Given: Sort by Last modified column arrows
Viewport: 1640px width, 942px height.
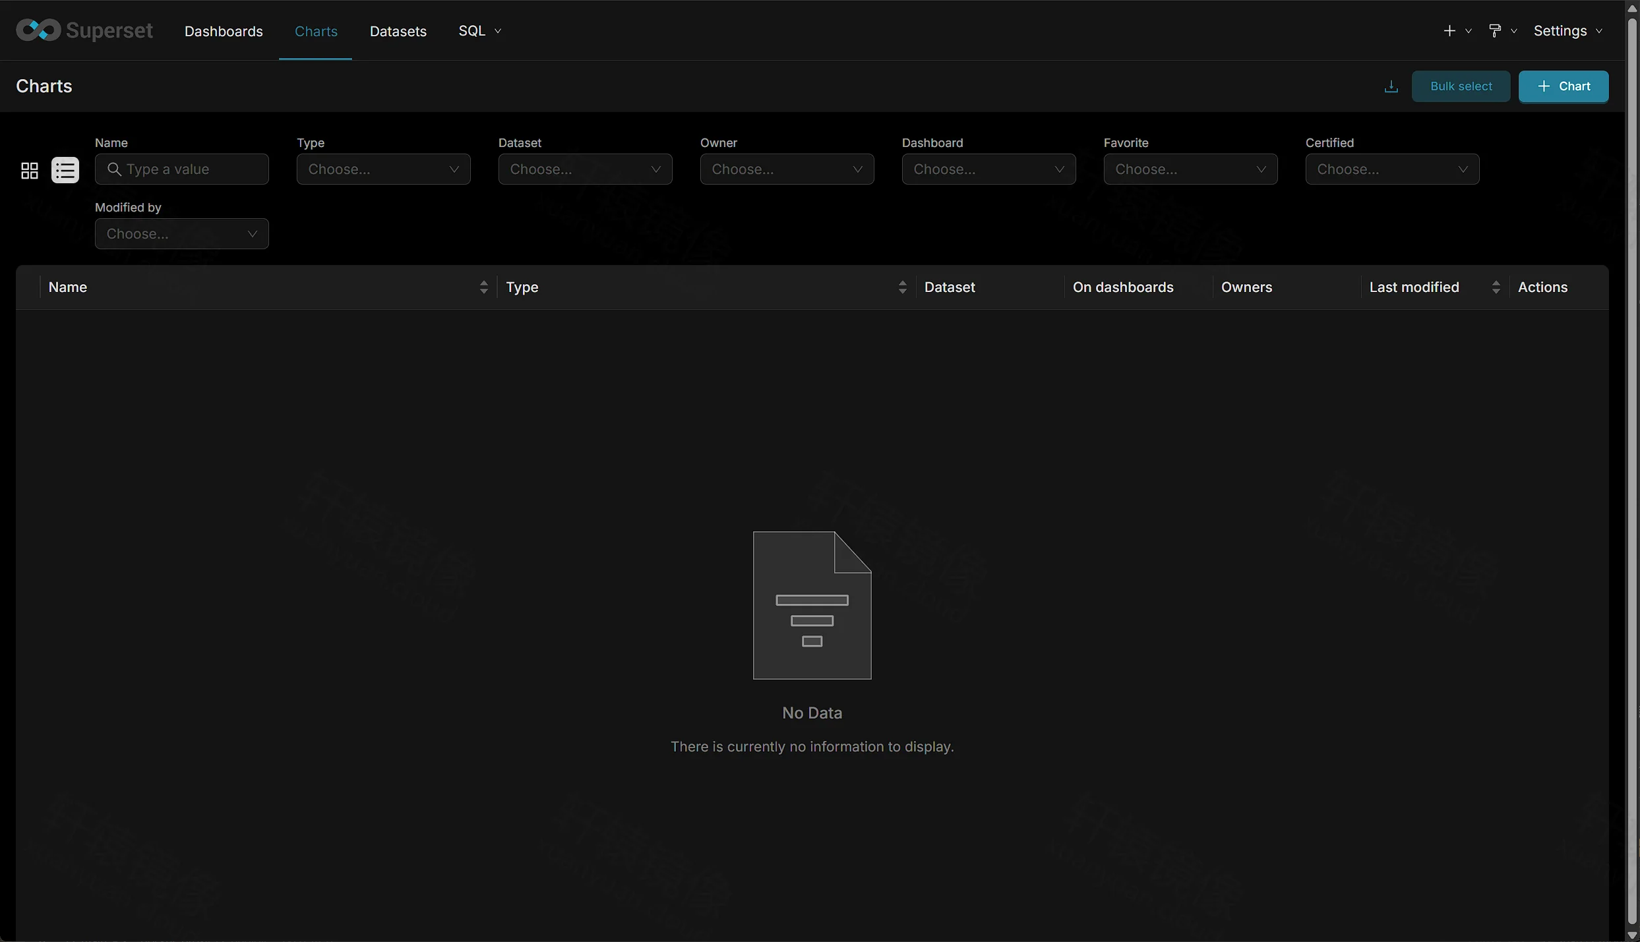Looking at the screenshot, I should click(1496, 287).
